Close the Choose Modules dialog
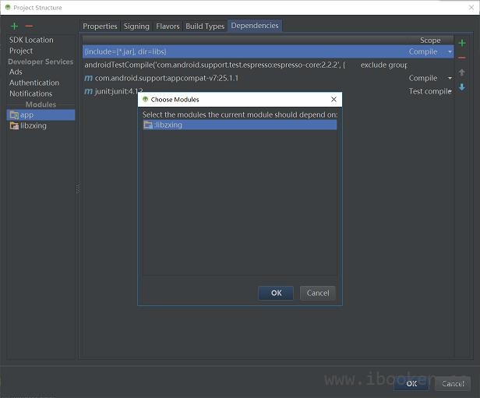This screenshot has height=398, width=480. coord(334,100)
